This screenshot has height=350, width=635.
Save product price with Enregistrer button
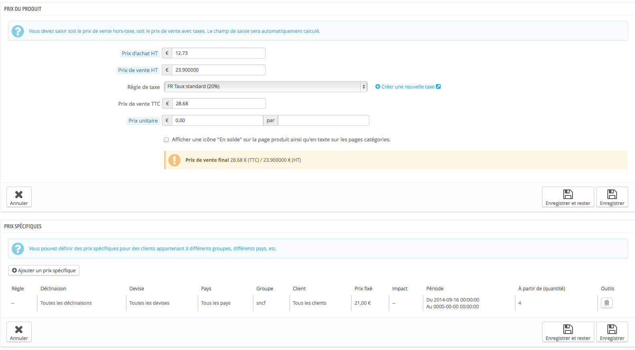(612, 197)
